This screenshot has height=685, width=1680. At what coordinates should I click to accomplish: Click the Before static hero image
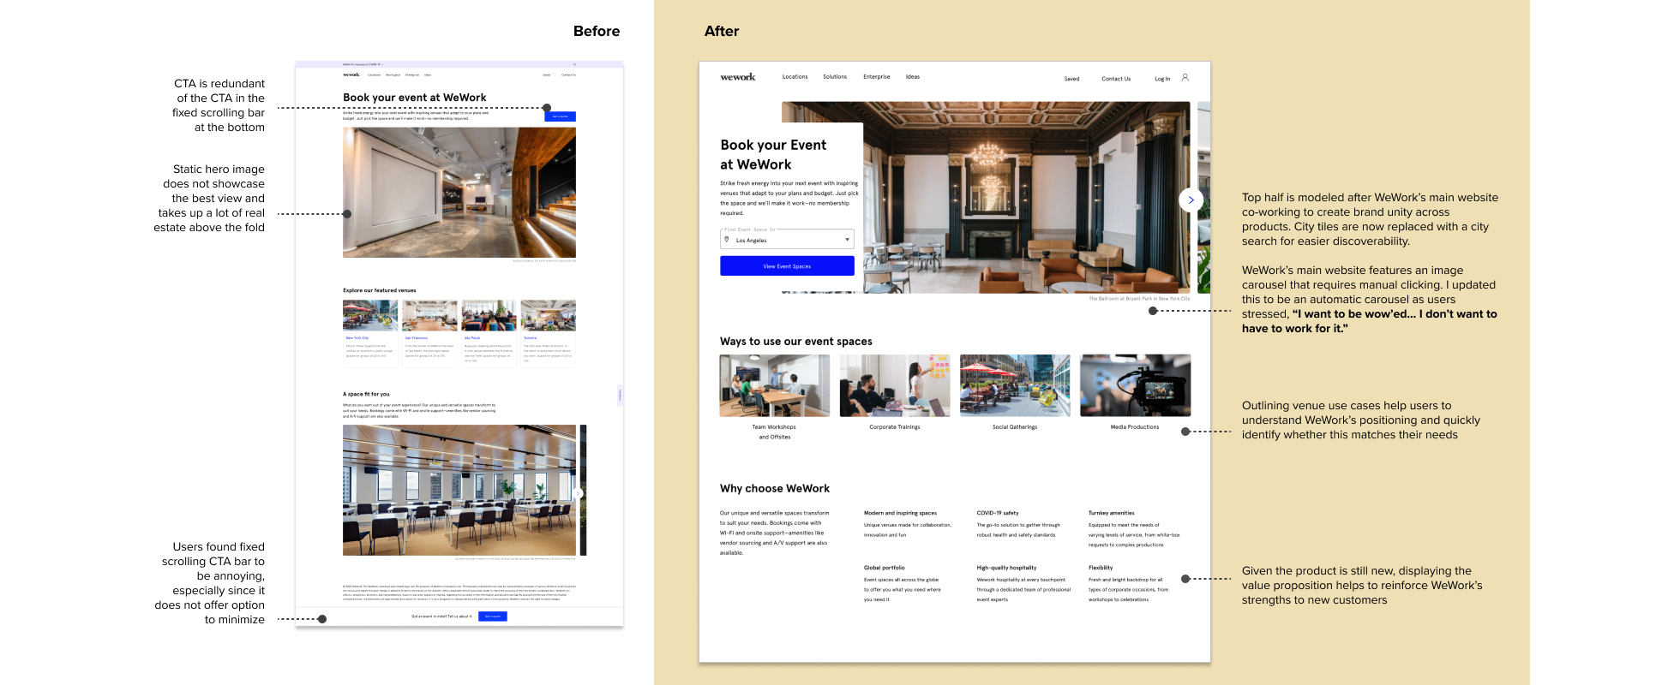pyautogui.click(x=459, y=193)
